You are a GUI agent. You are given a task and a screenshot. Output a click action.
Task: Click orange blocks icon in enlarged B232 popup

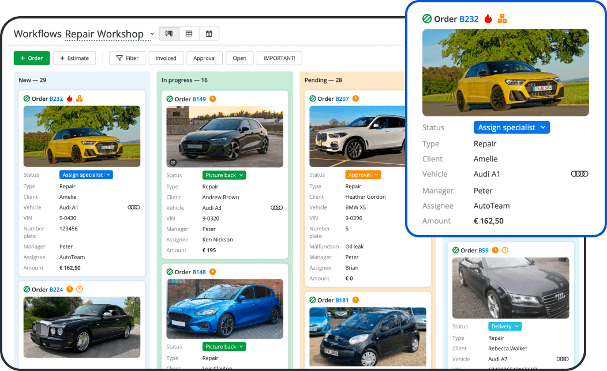[x=502, y=18]
